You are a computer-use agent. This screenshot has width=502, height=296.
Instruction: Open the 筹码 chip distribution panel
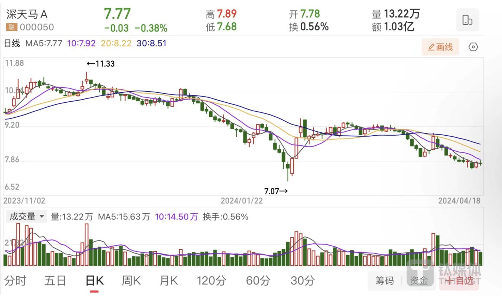(385, 281)
